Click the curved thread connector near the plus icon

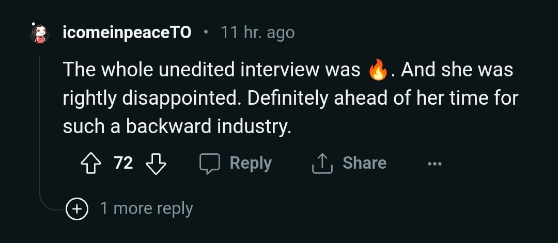[51, 206]
